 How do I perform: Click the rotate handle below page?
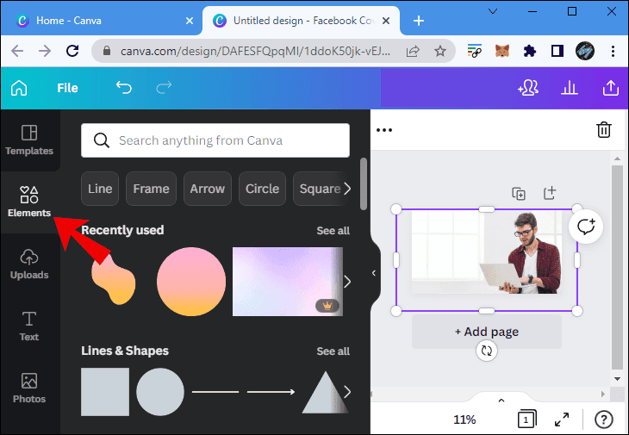tap(486, 351)
